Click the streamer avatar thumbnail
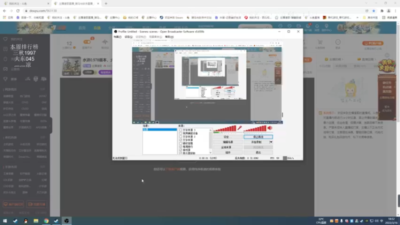Screen dimensions: 400x225 (x=71, y=66)
